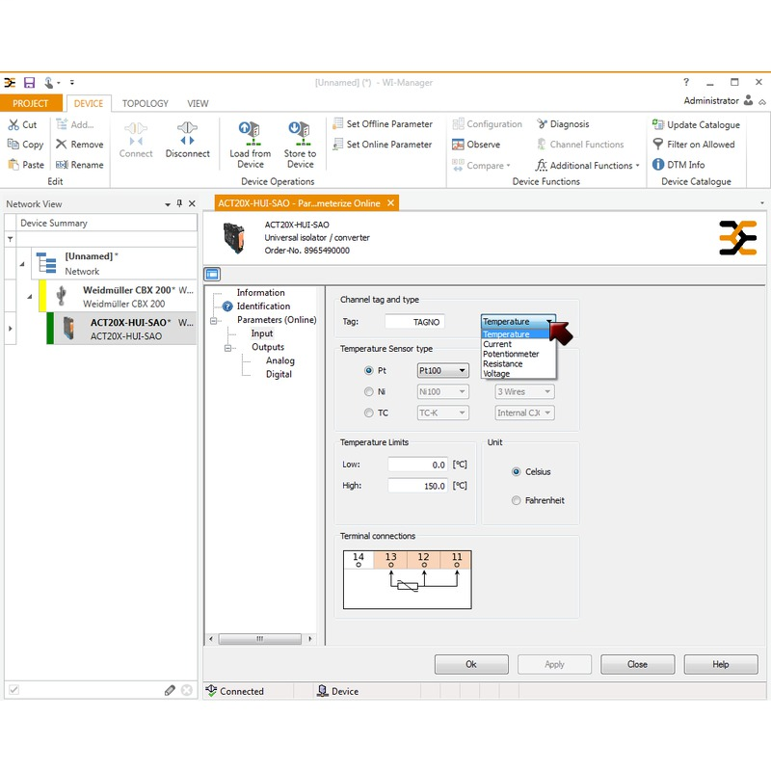Click the Ok button
The height and width of the screenshot is (771, 771).
tap(471, 664)
